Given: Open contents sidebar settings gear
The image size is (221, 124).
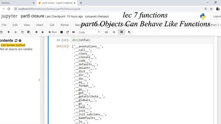Looking at the screenshot, I should (20, 41).
